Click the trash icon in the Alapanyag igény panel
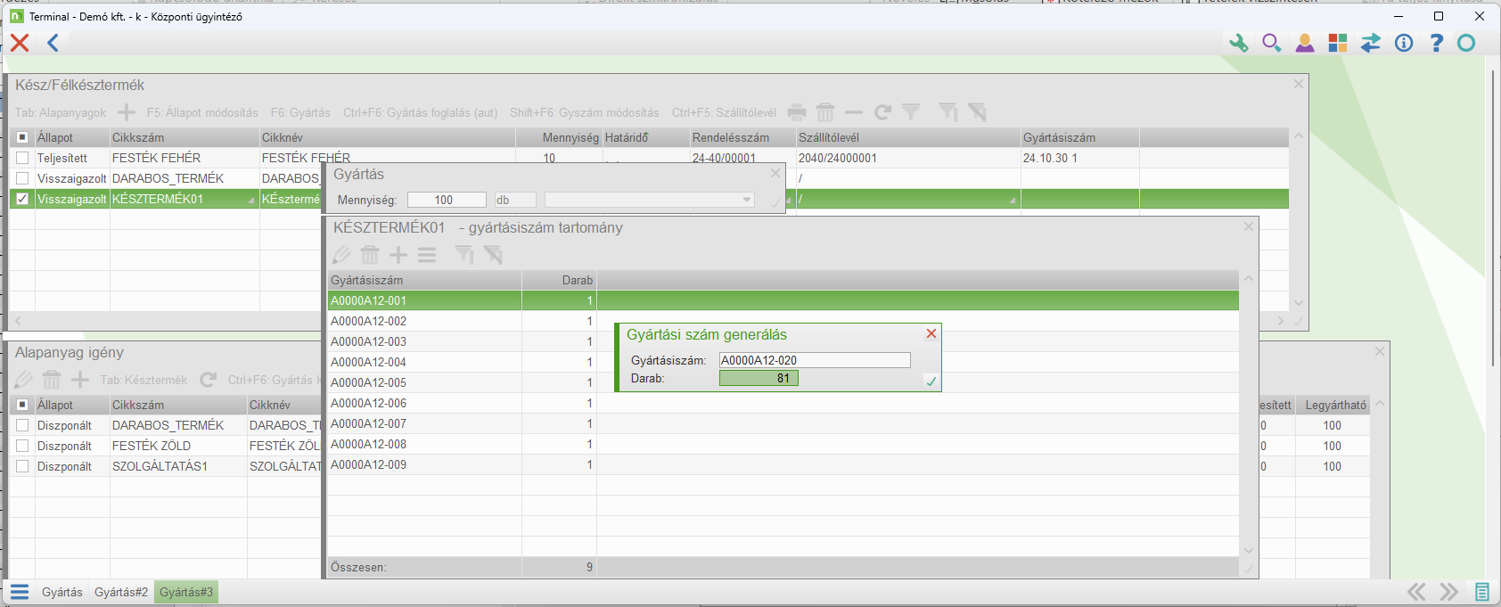The width and height of the screenshot is (1501, 607). 52,380
